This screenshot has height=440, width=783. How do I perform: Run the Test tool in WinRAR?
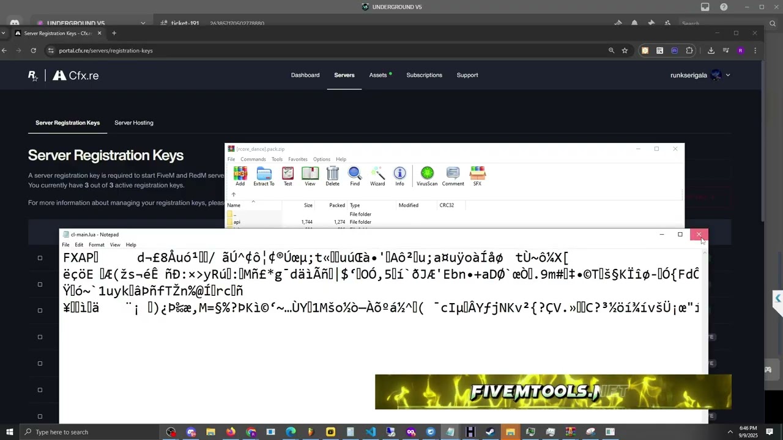[x=288, y=176]
